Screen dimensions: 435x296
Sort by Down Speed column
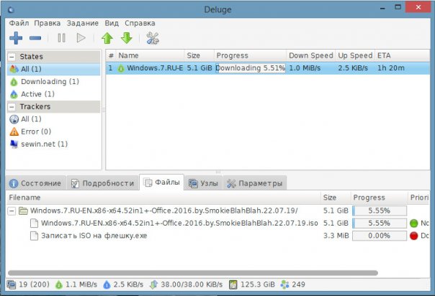coord(310,55)
